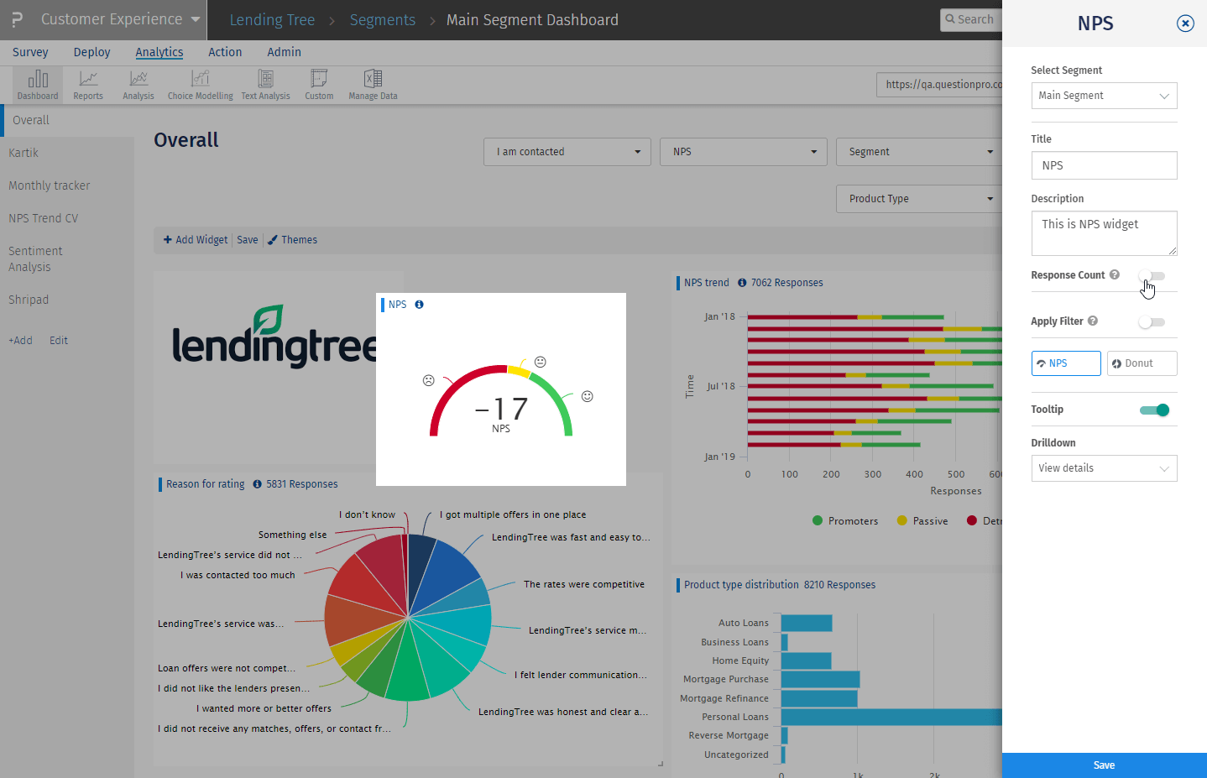Click the '5831 Responses' text

(x=302, y=484)
